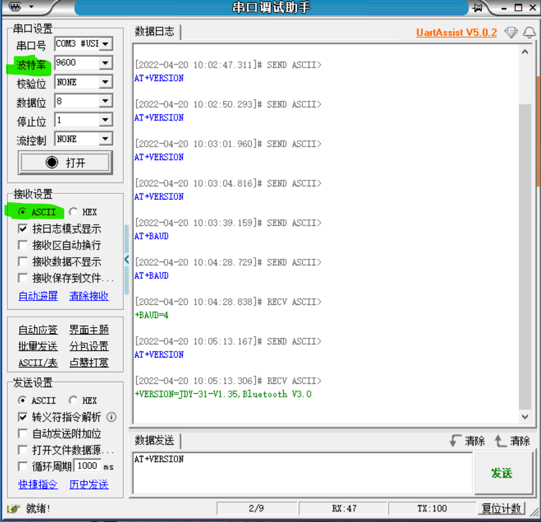The height and width of the screenshot is (522, 541).
Task: Enable the 接收区自动换行 checkbox
Action: (22, 245)
